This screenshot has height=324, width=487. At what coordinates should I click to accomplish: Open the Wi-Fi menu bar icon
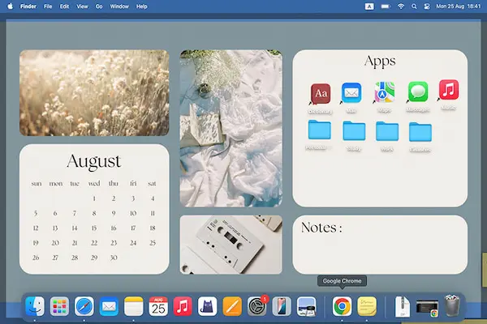401,6
